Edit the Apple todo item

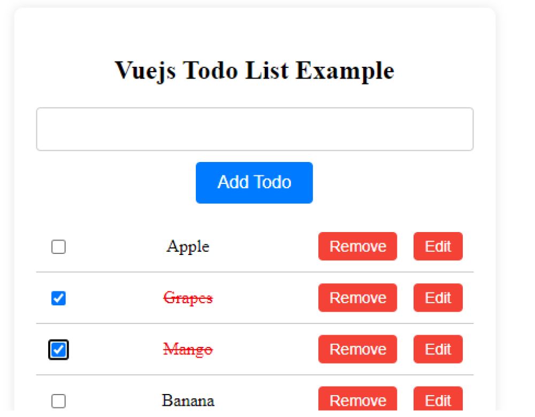pos(438,246)
